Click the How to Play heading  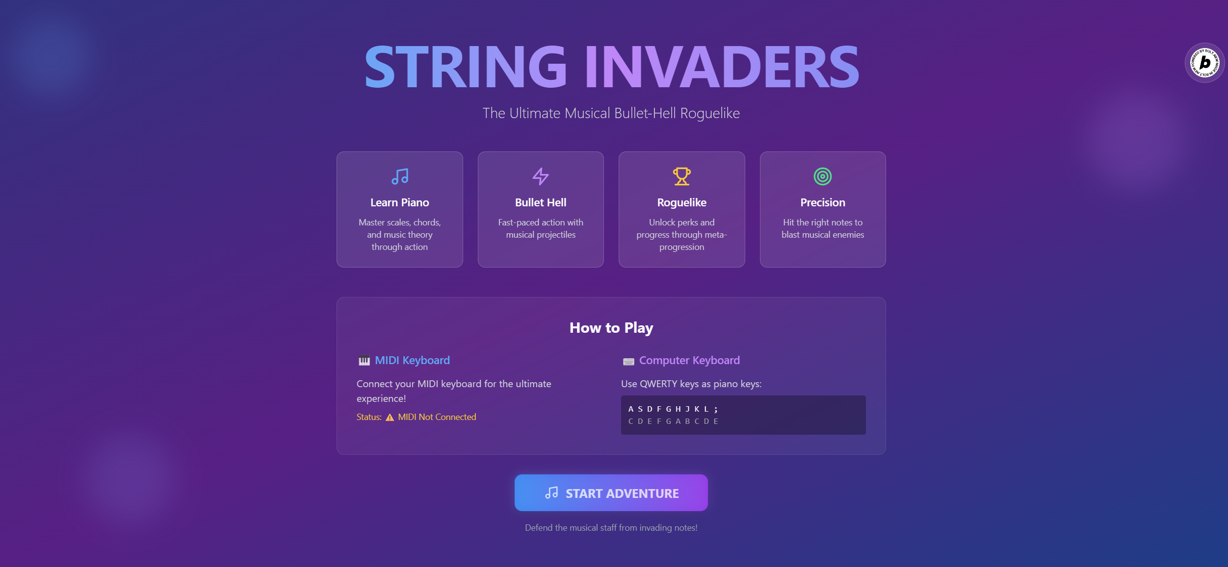(x=611, y=328)
